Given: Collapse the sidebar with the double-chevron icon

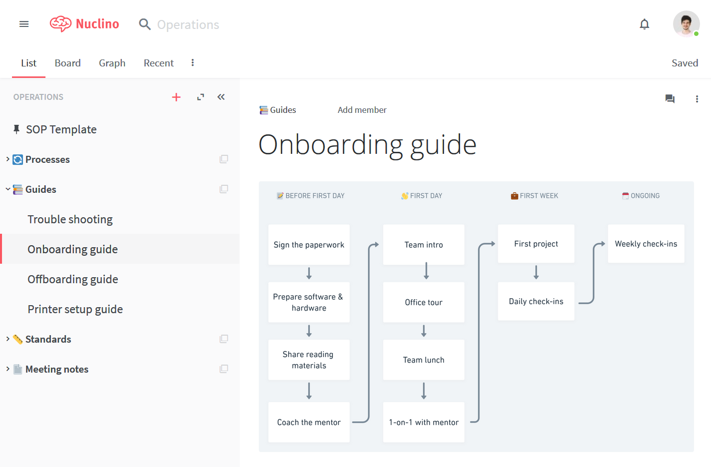Looking at the screenshot, I should pos(221,97).
